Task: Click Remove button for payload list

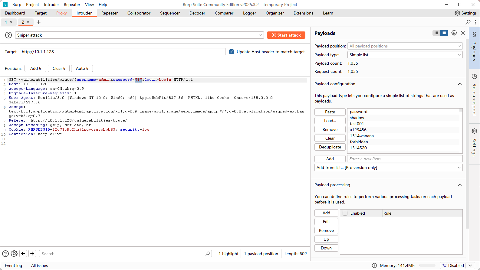Action: [330, 129]
